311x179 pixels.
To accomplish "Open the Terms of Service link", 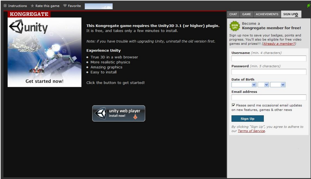I will click(x=251, y=131).
